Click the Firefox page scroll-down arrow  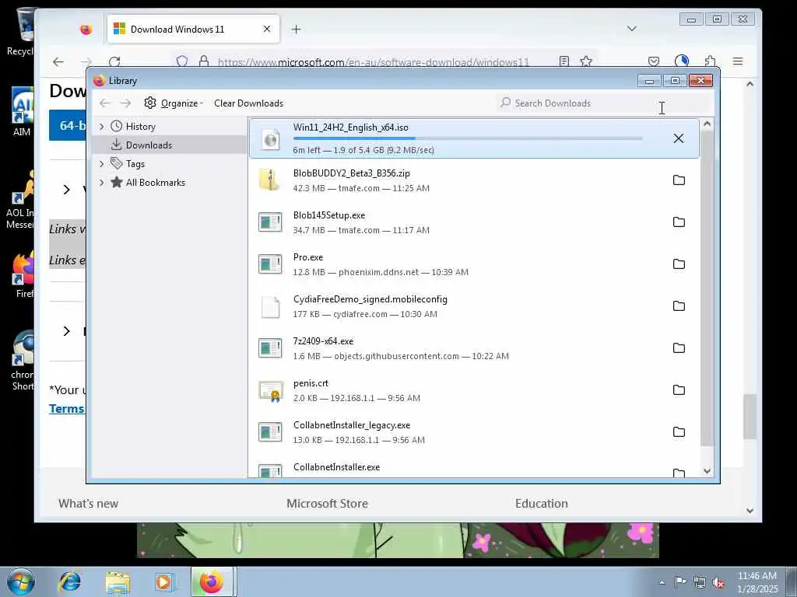(750, 511)
